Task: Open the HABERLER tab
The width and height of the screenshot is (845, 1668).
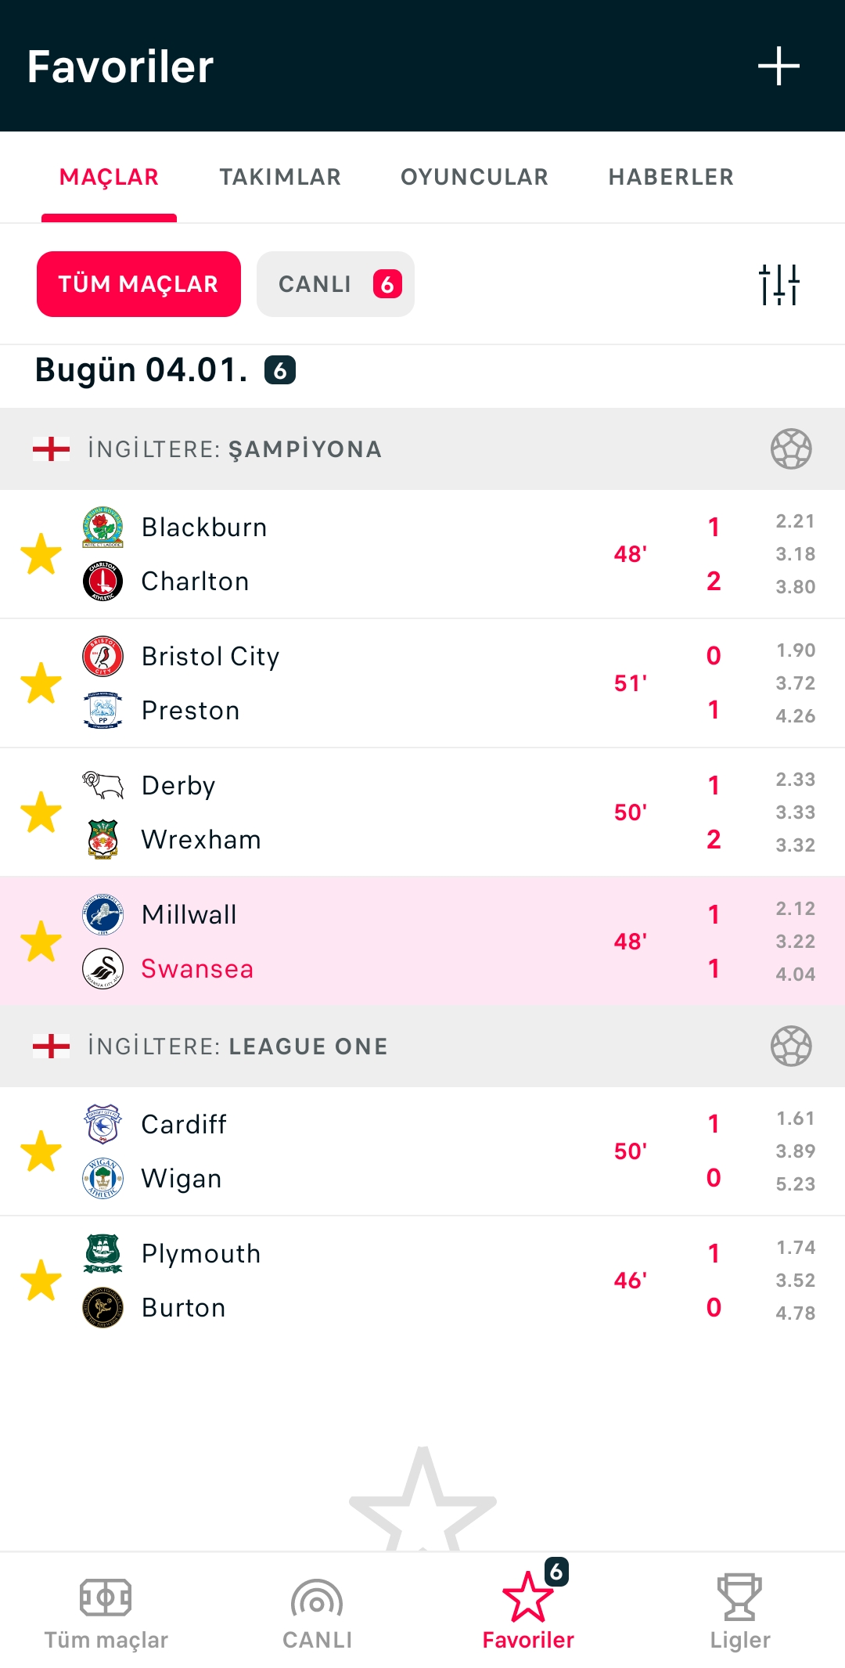Action: 671,177
